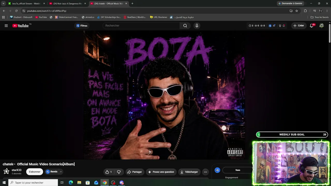Open Microsoft Store from the taskbar

pos(88,183)
